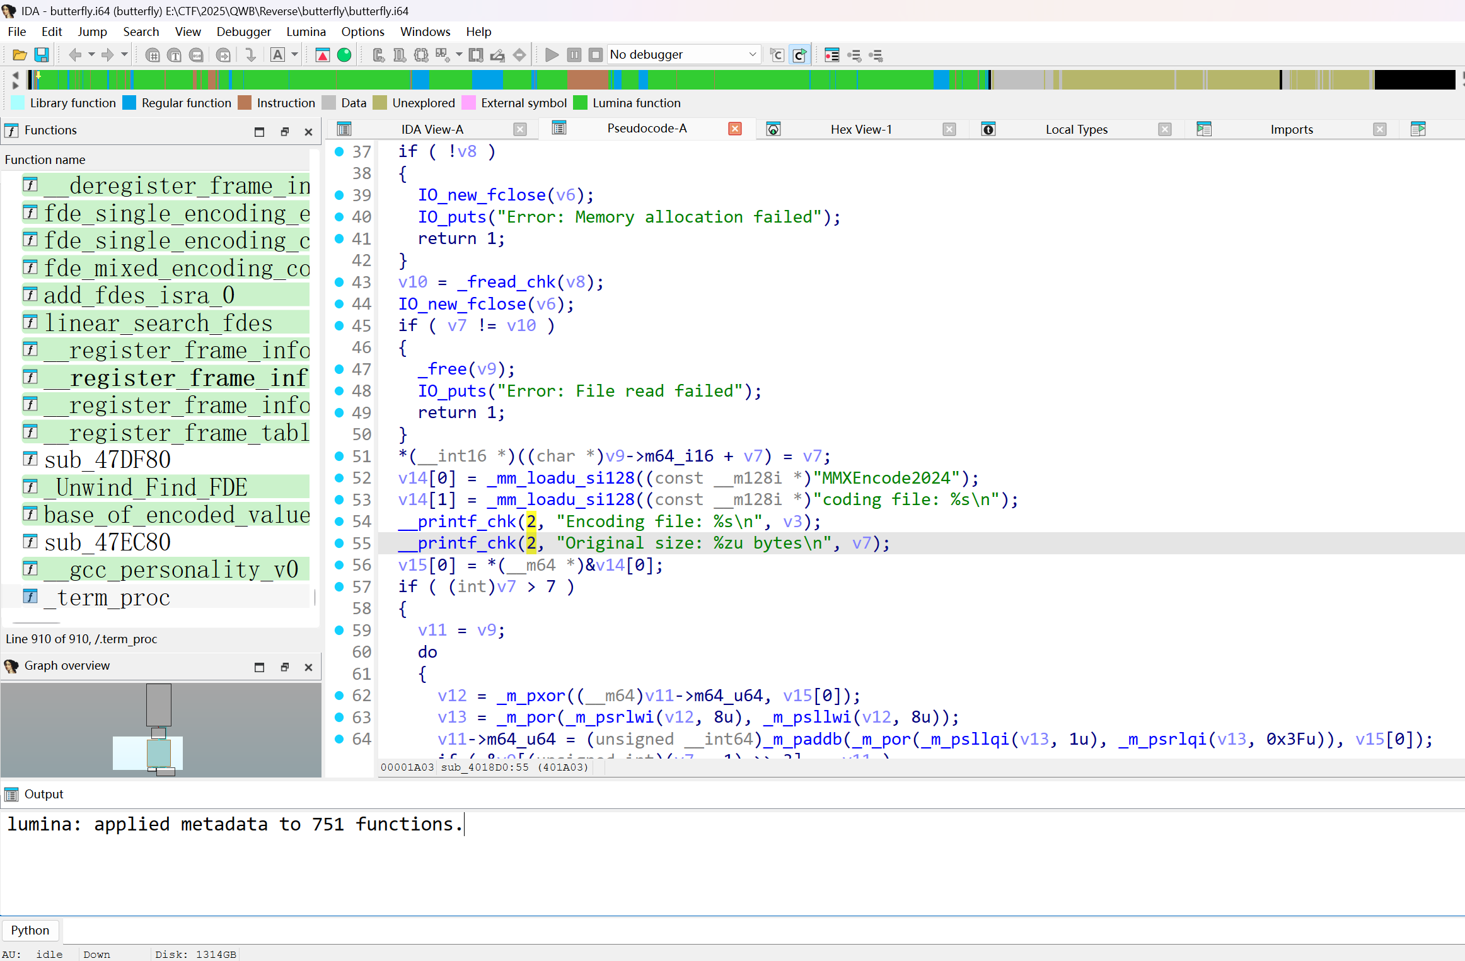Click the green circle toolbar icon

(344, 55)
